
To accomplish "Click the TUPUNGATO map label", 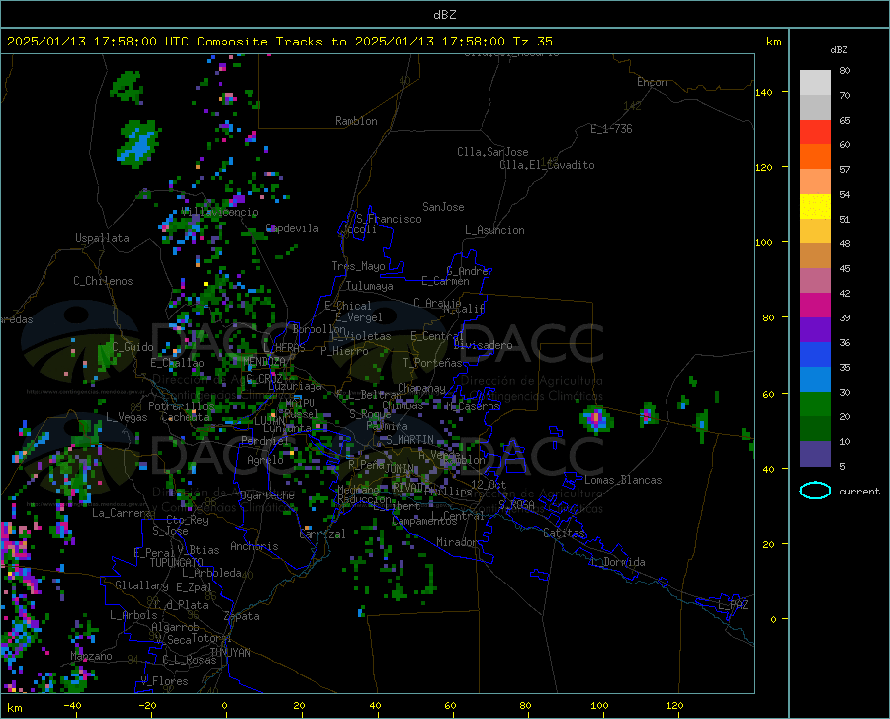I will coord(177,563).
